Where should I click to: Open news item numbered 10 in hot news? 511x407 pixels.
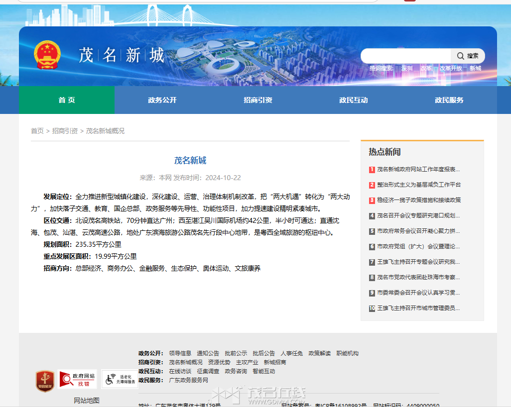(x=418, y=308)
